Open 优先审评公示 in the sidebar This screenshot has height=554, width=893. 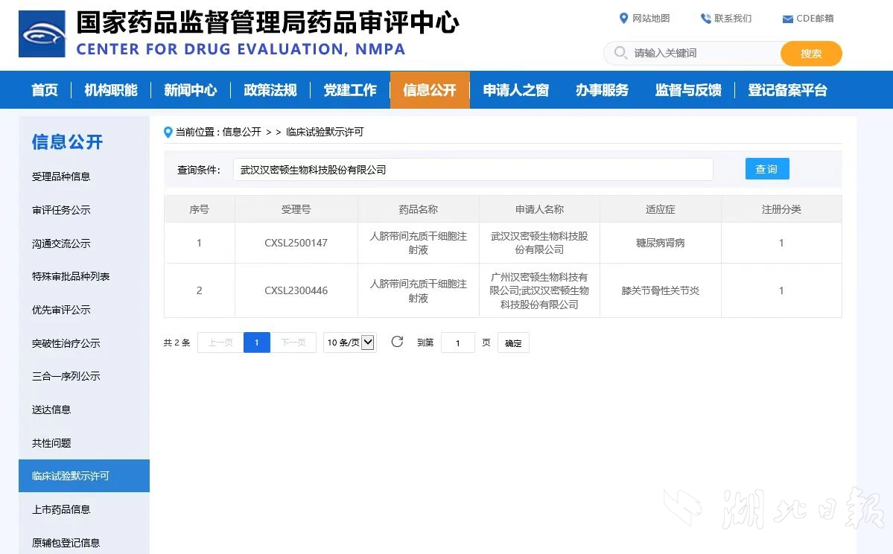pos(61,310)
